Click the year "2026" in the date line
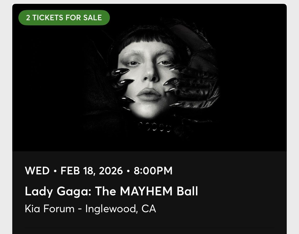299x234 pixels. click(111, 171)
